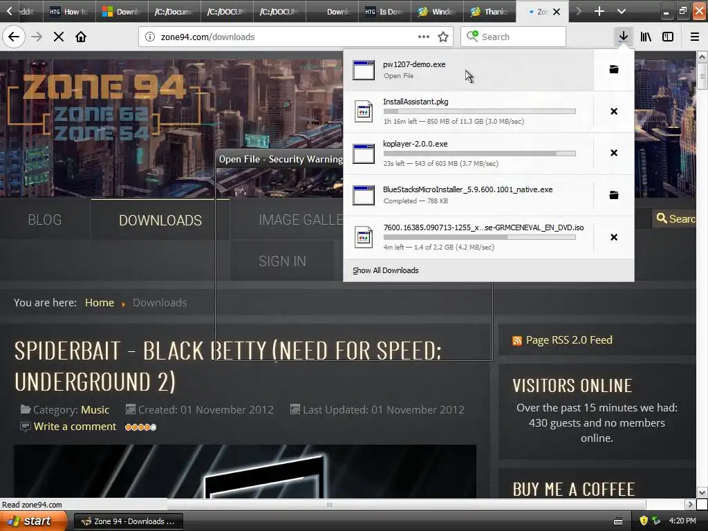Click the keyboard icon in system tray
The width and height of the screenshot is (708, 531).
coord(618,521)
